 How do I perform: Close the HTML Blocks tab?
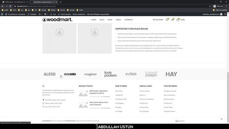[28, 2]
